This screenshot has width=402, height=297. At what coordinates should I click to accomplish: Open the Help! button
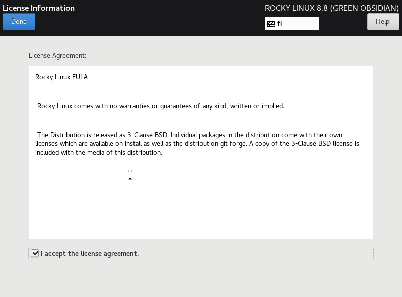pos(383,22)
